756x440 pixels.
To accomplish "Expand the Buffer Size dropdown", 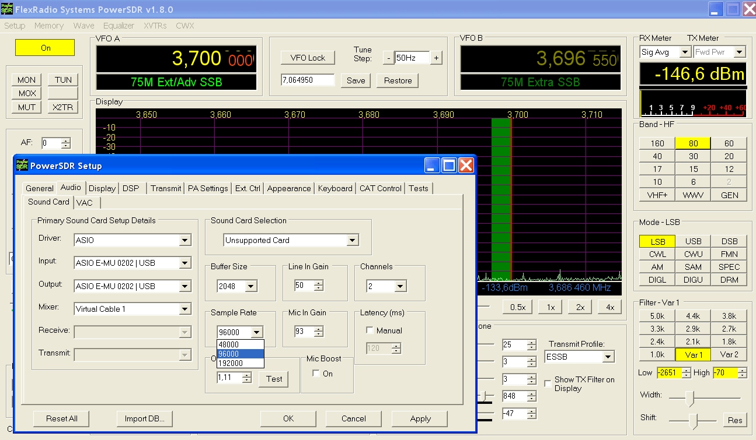I will click(250, 286).
